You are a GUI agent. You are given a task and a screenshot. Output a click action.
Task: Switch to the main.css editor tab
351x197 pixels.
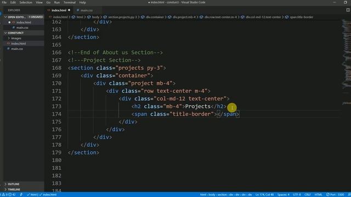click(87, 10)
